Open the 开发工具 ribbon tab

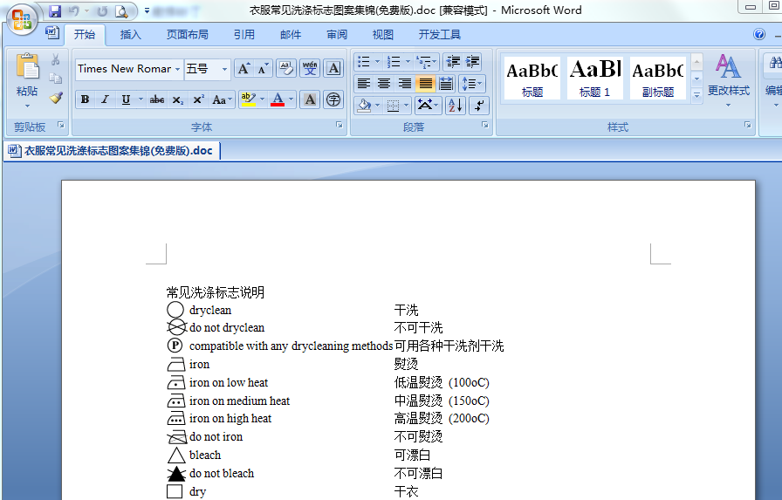(x=439, y=34)
